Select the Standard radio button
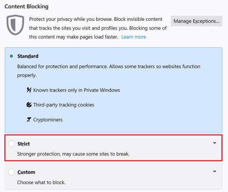The width and height of the screenshot is (228, 192). pyautogui.click(x=12, y=56)
